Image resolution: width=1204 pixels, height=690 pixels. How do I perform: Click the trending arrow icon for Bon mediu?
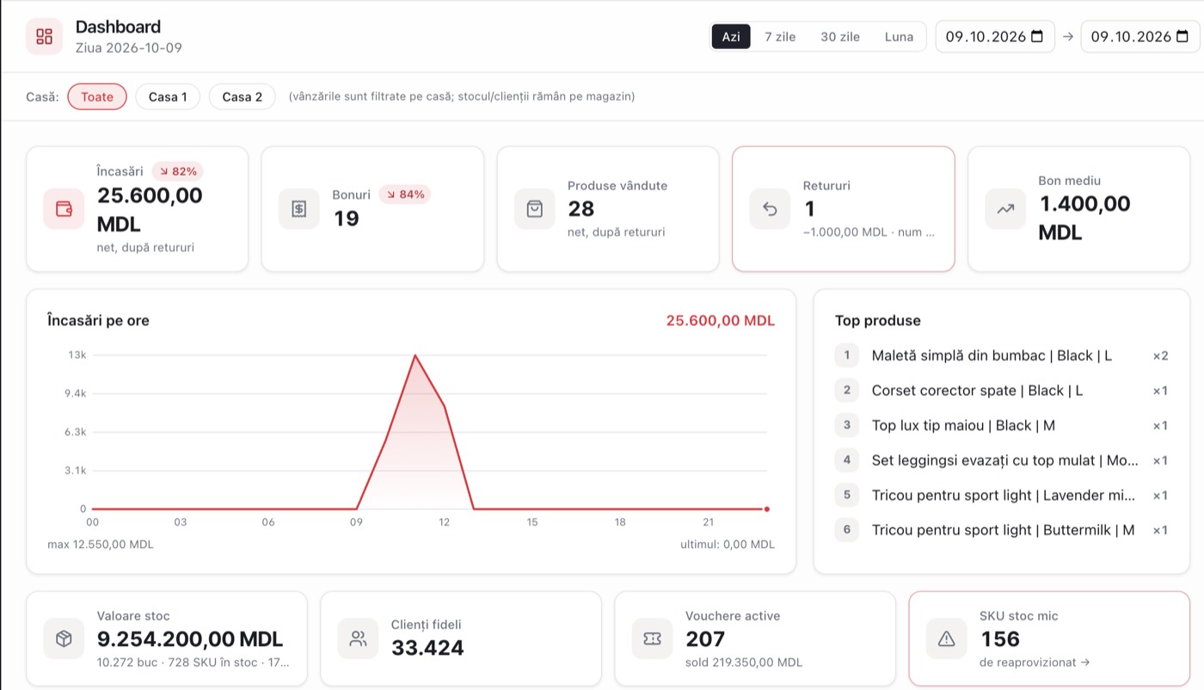(x=1005, y=209)
